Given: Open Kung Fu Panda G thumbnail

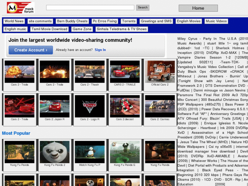Looking at the screenshot, I should 125,152.
